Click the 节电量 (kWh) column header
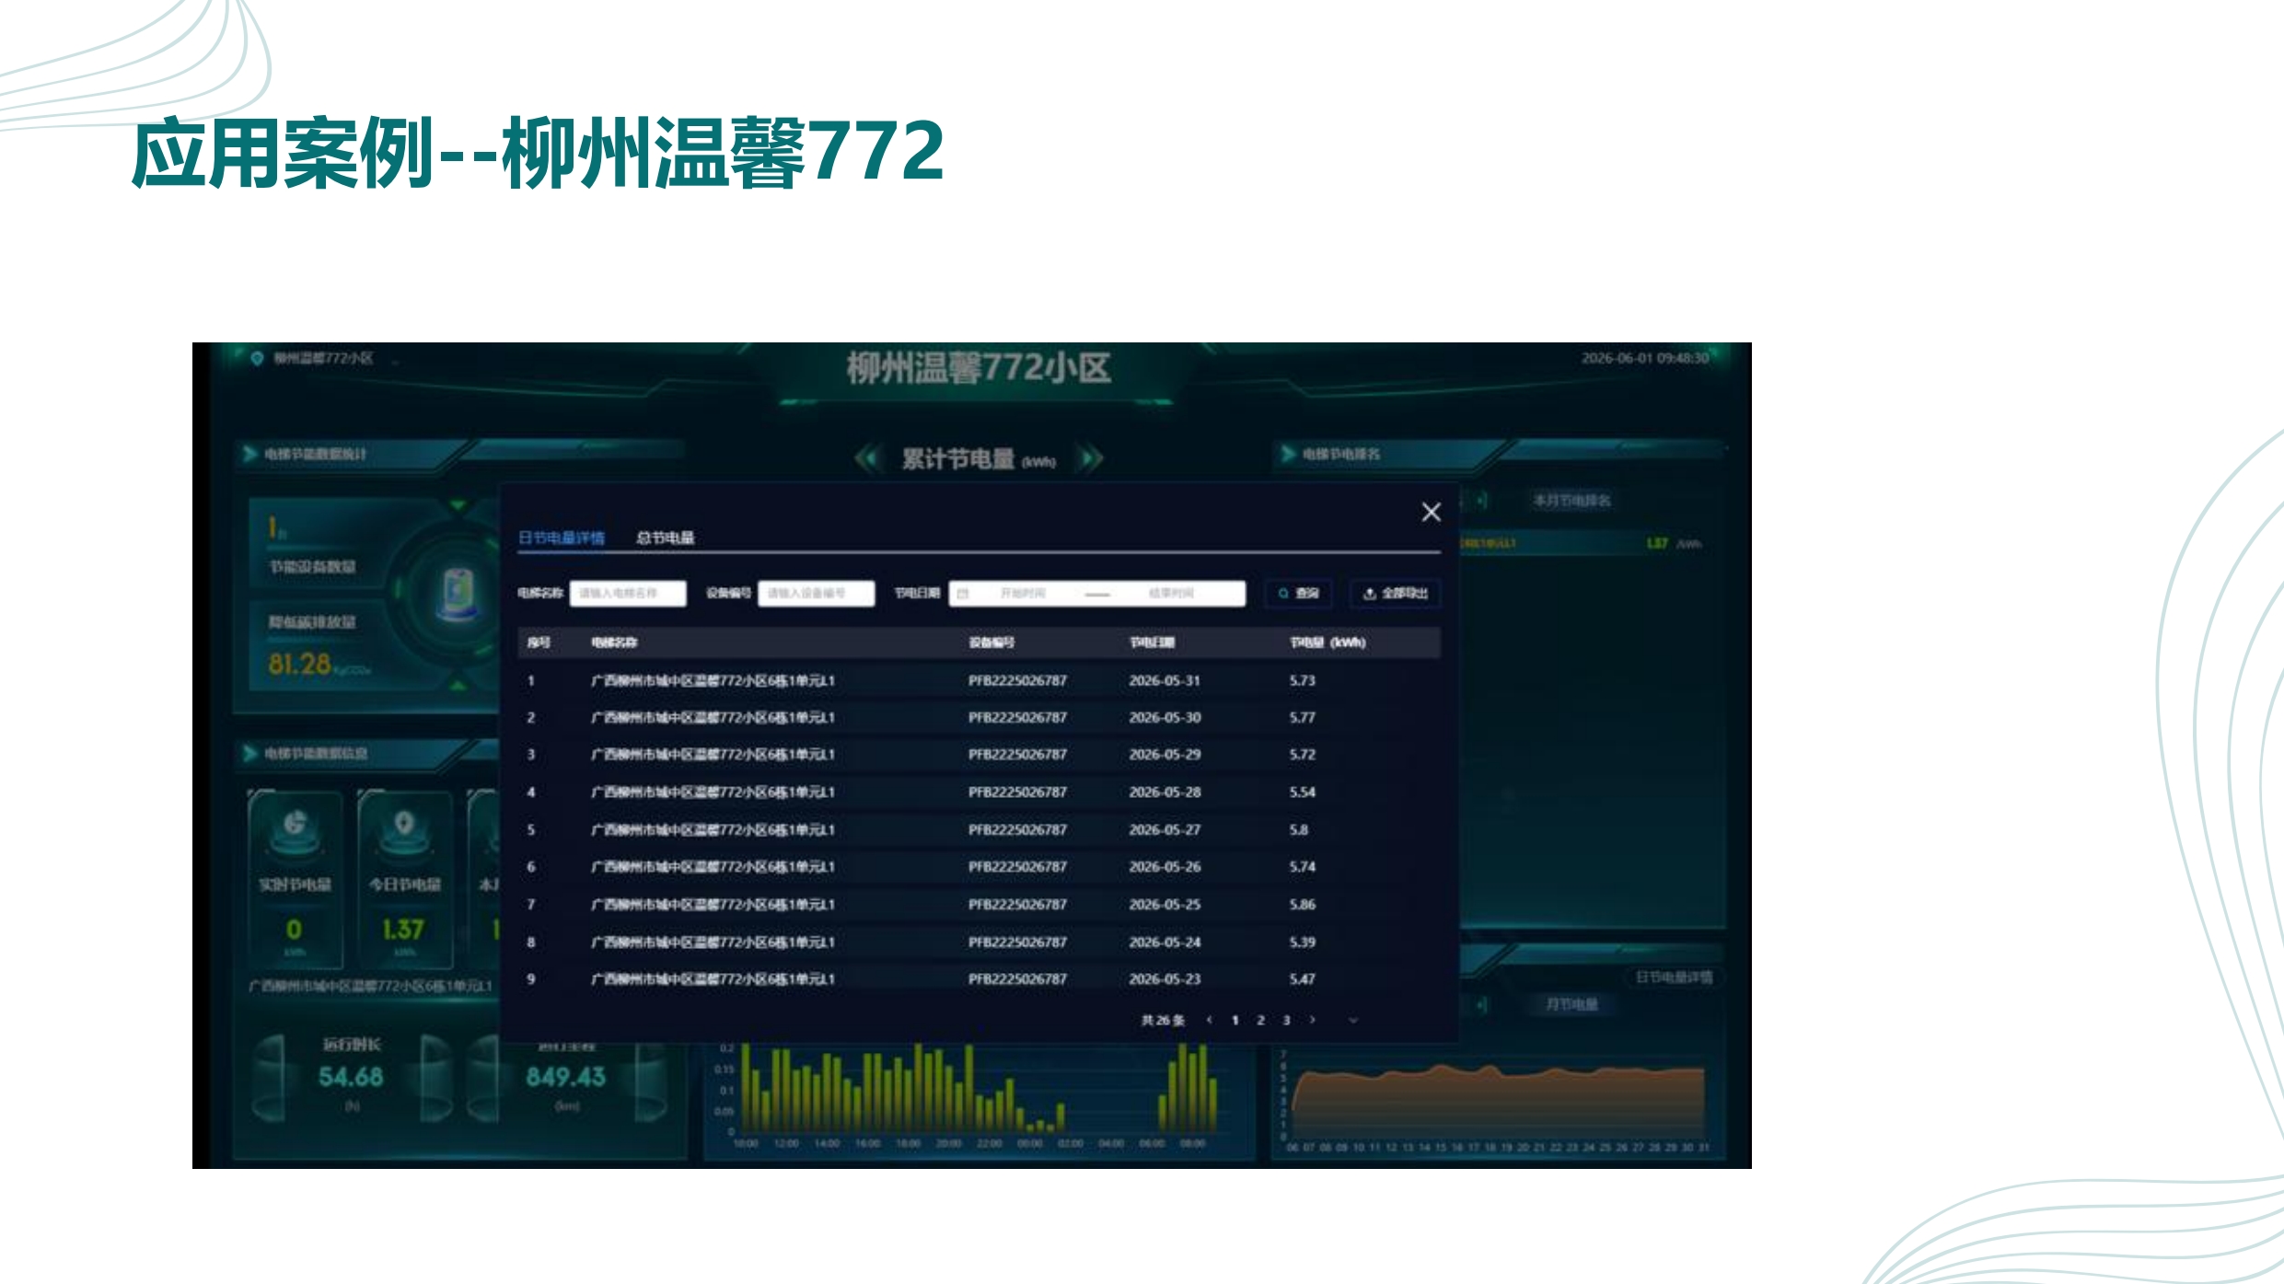This screenshot has height=1284, width=2284. 1327,642
